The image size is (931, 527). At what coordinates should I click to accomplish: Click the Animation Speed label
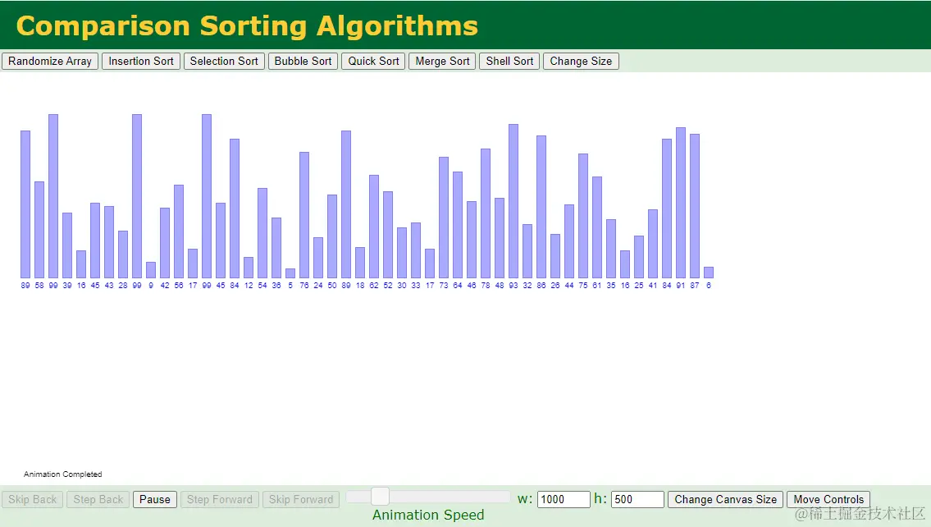428,516
